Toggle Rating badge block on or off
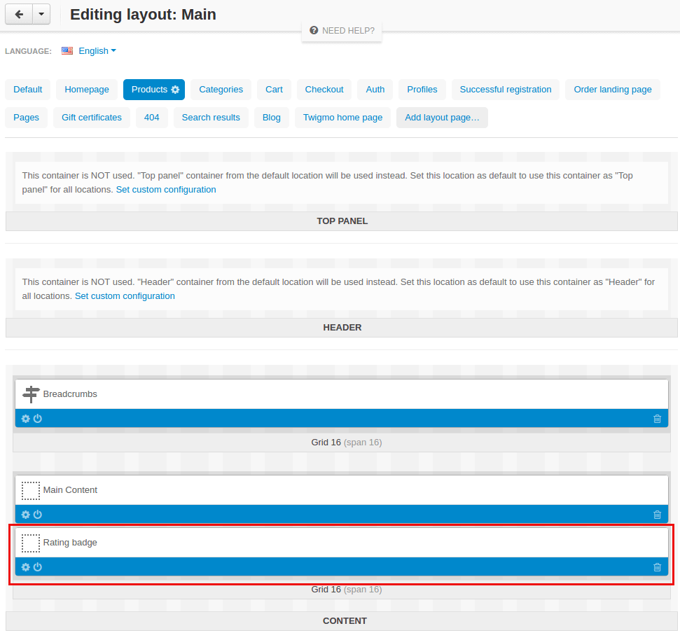This screenshot has height=633, width=680. [38, 567]
